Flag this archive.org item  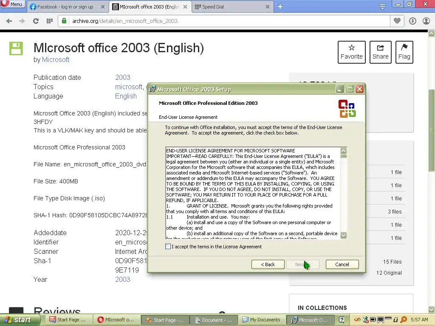(x=404, y=52)
